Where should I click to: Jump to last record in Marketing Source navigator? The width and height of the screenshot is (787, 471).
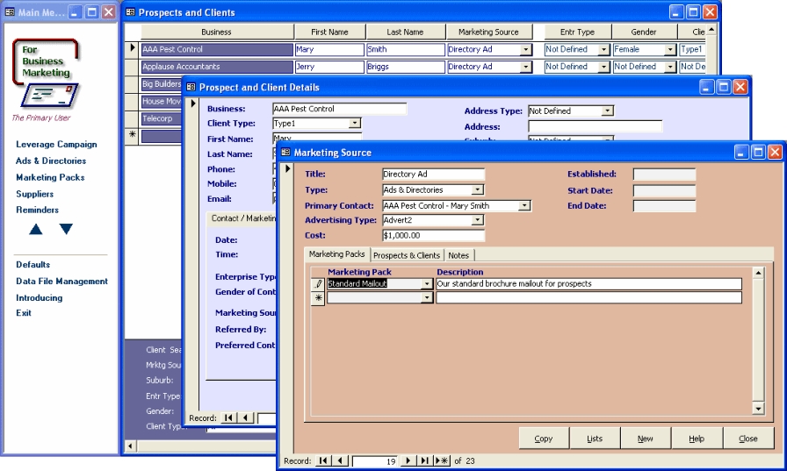pyautogui.click(x=424, y=460)
